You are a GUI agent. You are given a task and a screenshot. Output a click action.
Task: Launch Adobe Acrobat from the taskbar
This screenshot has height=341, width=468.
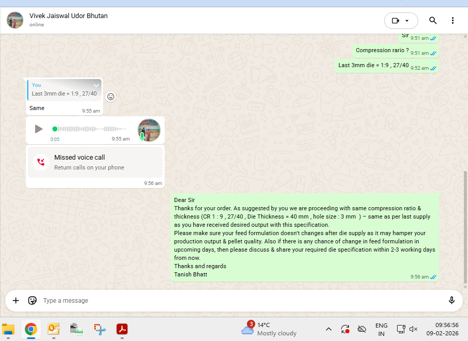[x=122, y=329]
